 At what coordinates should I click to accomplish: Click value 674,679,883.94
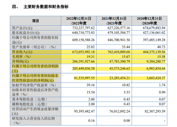coord(154,28)
